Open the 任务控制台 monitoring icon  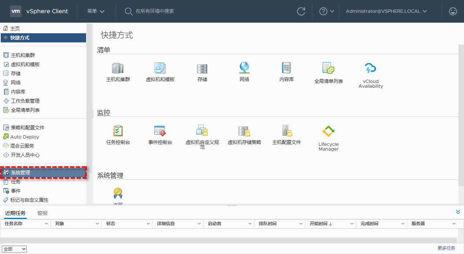[118, 131]
